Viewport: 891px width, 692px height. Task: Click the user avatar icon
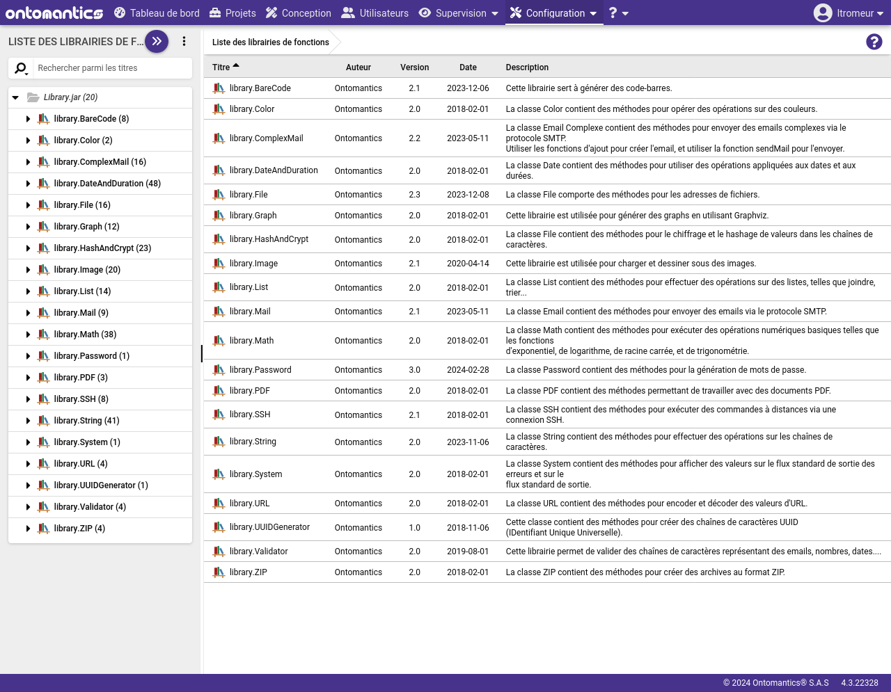(823, 13)
